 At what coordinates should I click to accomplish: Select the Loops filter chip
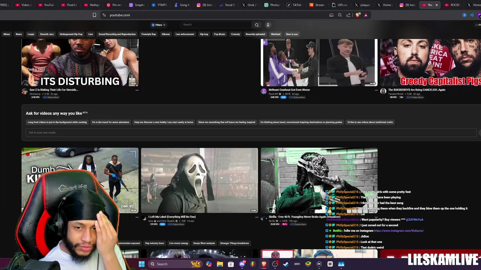[x=31, y=34]
